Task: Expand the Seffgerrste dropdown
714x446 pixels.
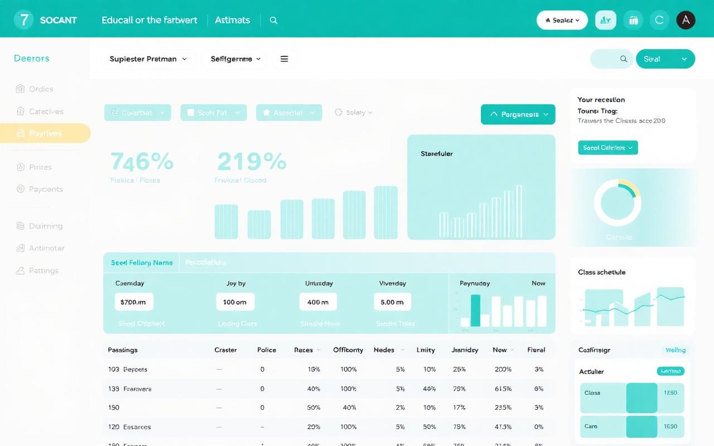Action: click(236, 59)
